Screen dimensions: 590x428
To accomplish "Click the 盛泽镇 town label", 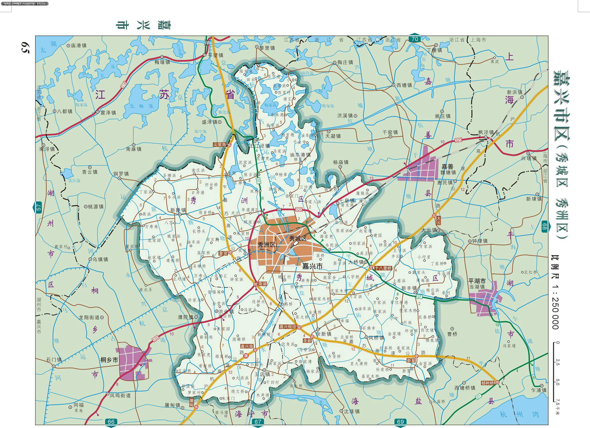I will (209, 122).
